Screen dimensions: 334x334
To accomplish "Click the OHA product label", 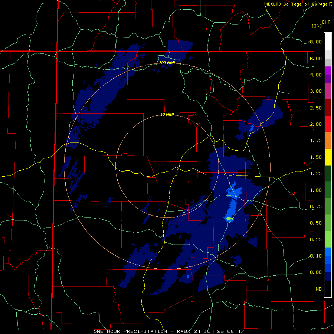I will [x=326, y=22].
